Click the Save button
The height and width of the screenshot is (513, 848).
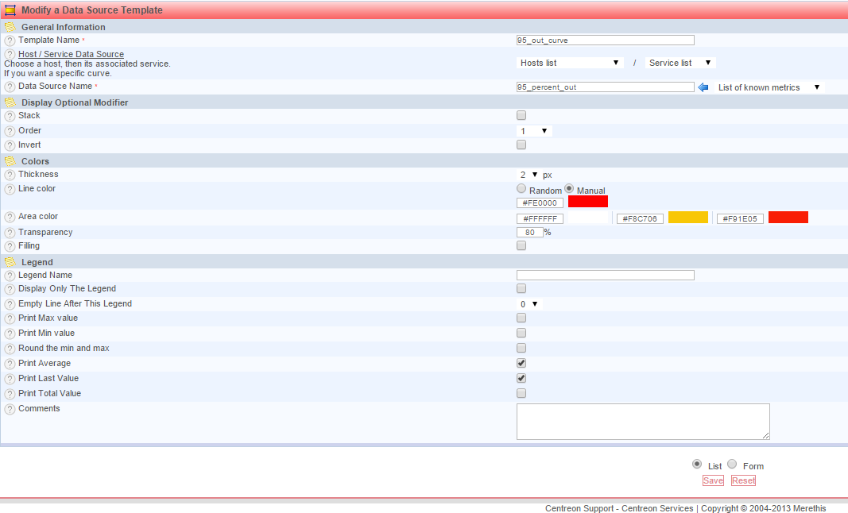click(713, 480)
